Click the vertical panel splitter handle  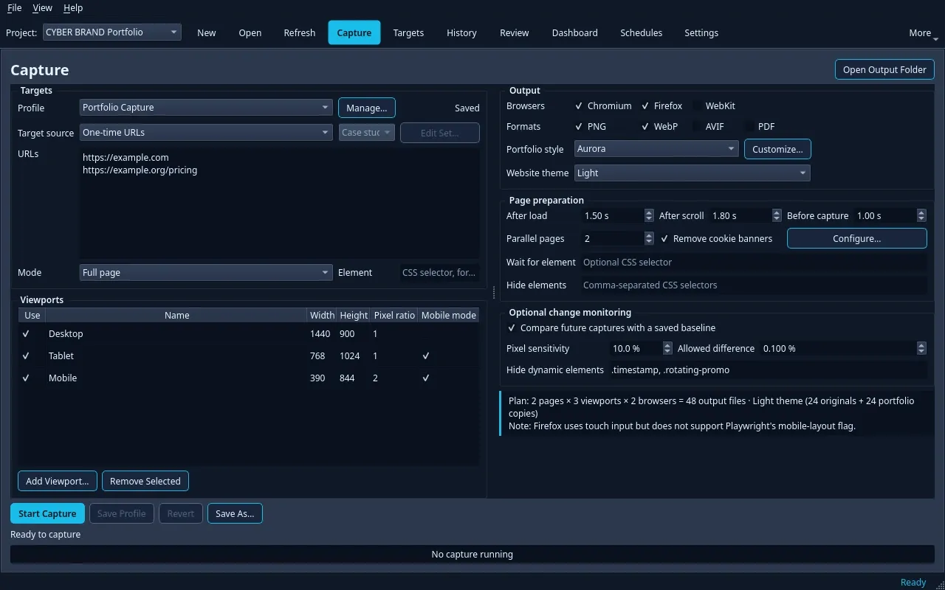(x=493, y=293)
